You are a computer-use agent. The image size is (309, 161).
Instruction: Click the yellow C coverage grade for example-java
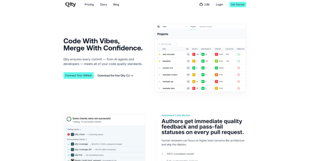click(216, 88)
